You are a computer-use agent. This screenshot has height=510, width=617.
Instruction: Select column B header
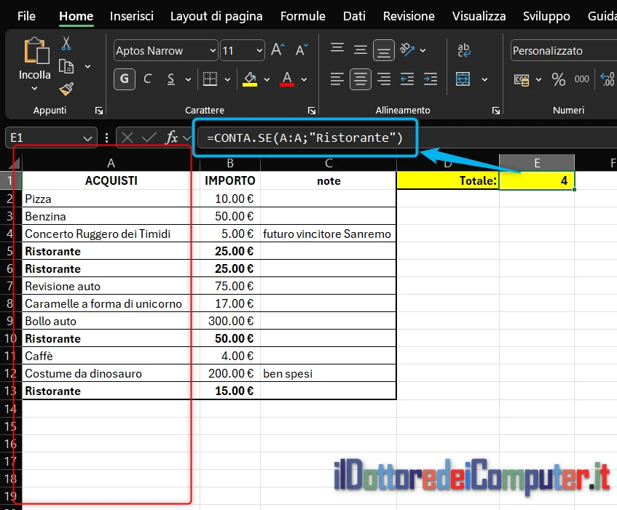pos(230,163)
